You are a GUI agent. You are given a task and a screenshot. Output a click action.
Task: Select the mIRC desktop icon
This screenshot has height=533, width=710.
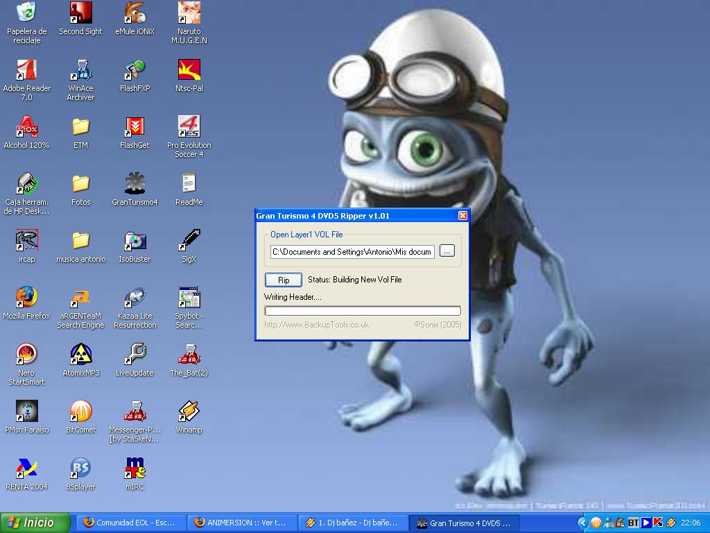pyautogui.click(x=135, y=468)
